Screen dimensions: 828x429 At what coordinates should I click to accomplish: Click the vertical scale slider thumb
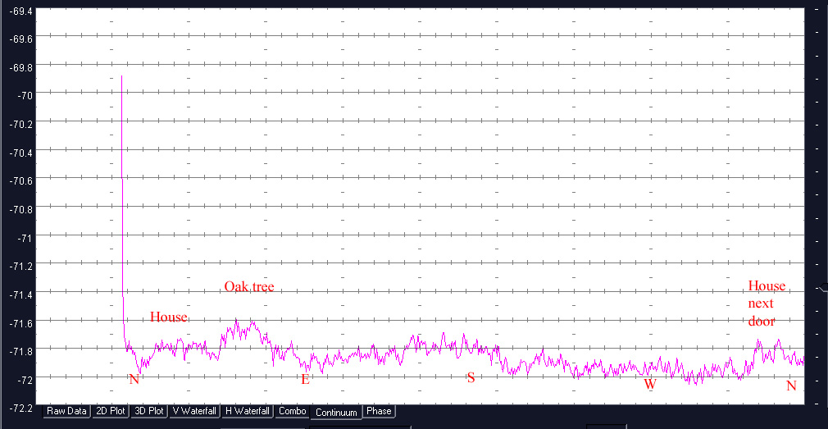point(823,287)
